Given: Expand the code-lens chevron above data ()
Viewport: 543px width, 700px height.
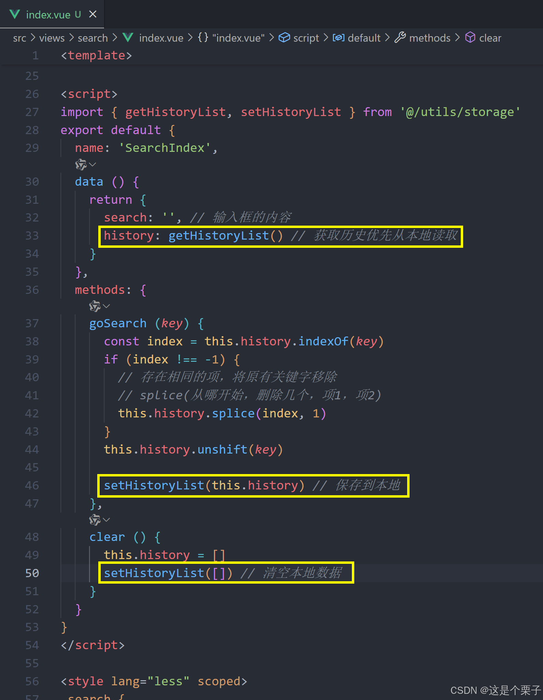Looking at the screenshot, I should click(x=92, y=165).
